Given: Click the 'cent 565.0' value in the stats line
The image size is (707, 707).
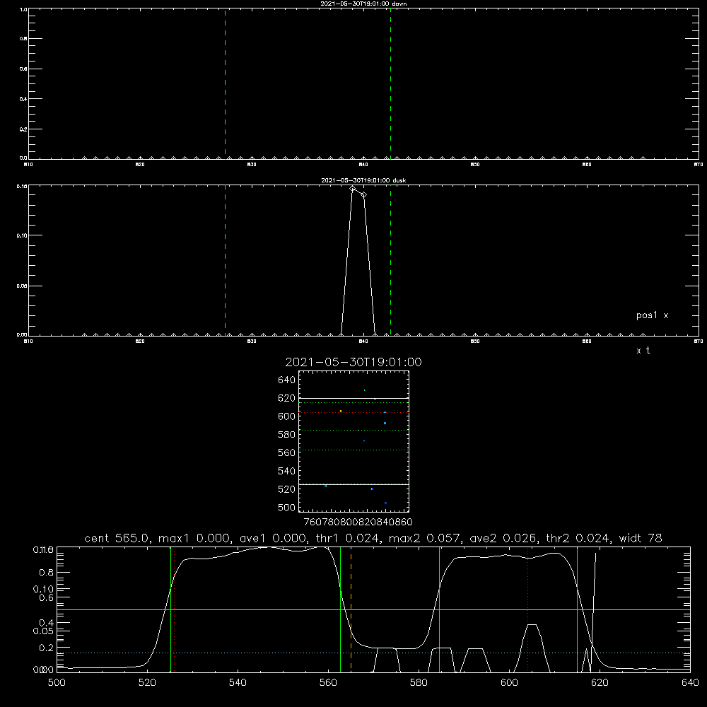Looking at the screenshot, I should click(x=117, y=538).
